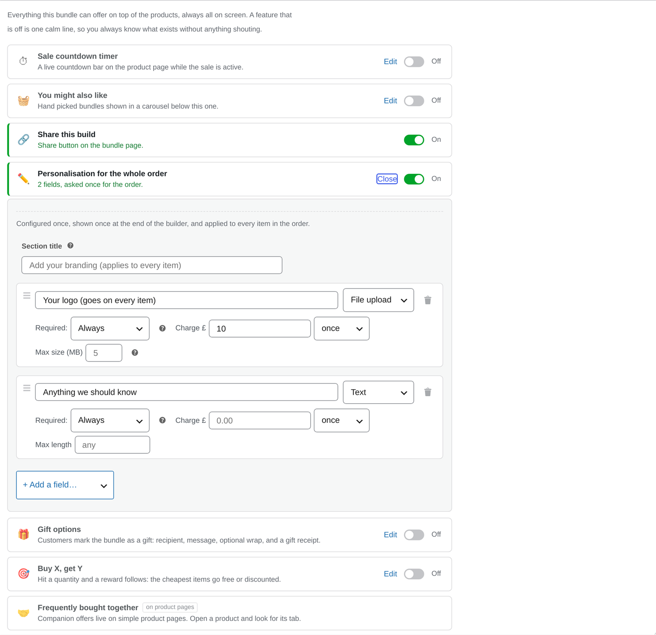Click '2 fields, asked once for the order.' text
The height and width of the screenshot is (635, 656).
90,185
